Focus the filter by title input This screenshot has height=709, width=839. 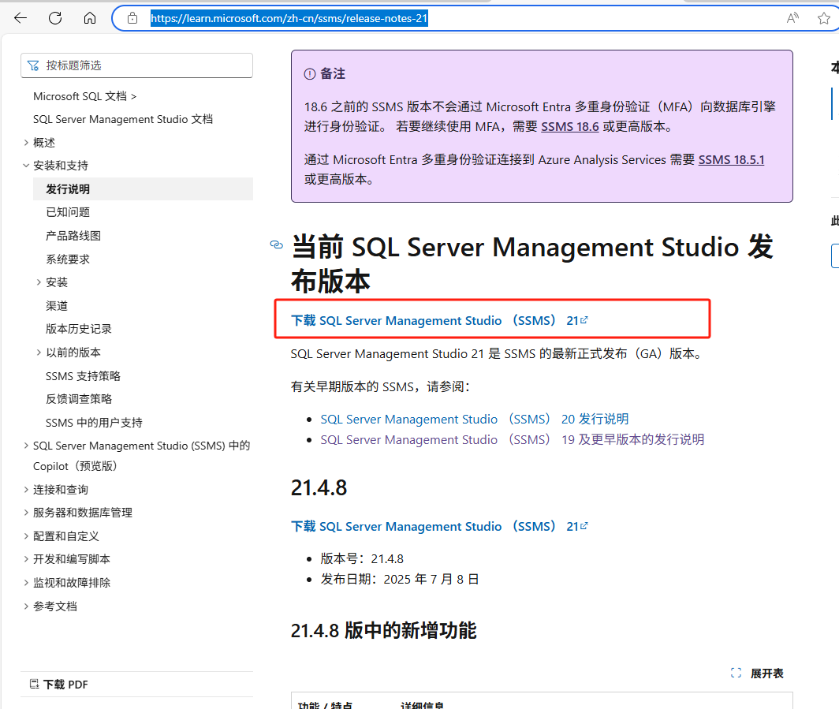pyautogui.click(x=136, y=65)
